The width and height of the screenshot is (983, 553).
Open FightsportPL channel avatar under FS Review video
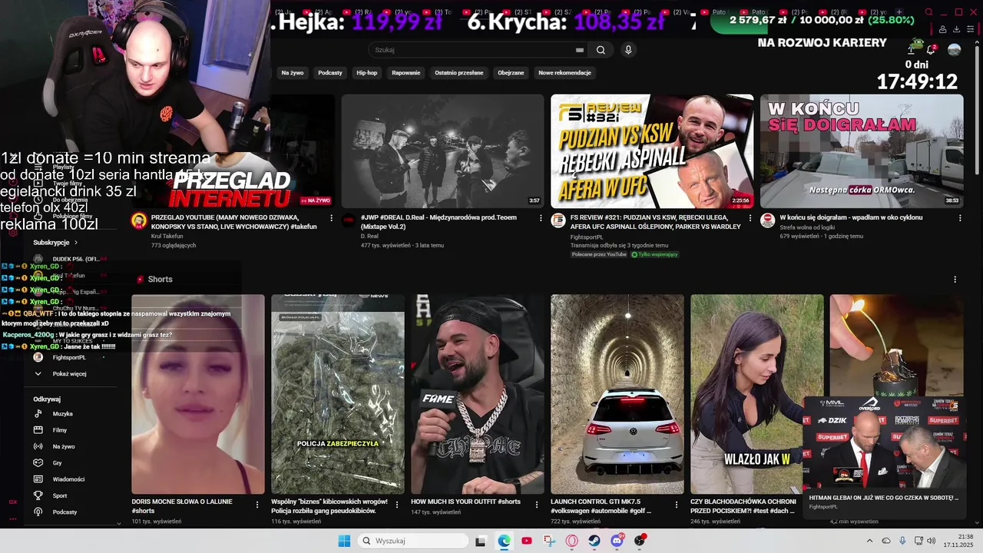558,221
